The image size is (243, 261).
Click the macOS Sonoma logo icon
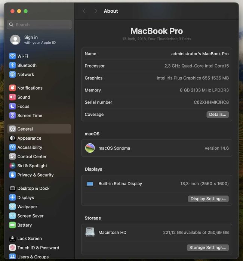[x=90, y=148]
